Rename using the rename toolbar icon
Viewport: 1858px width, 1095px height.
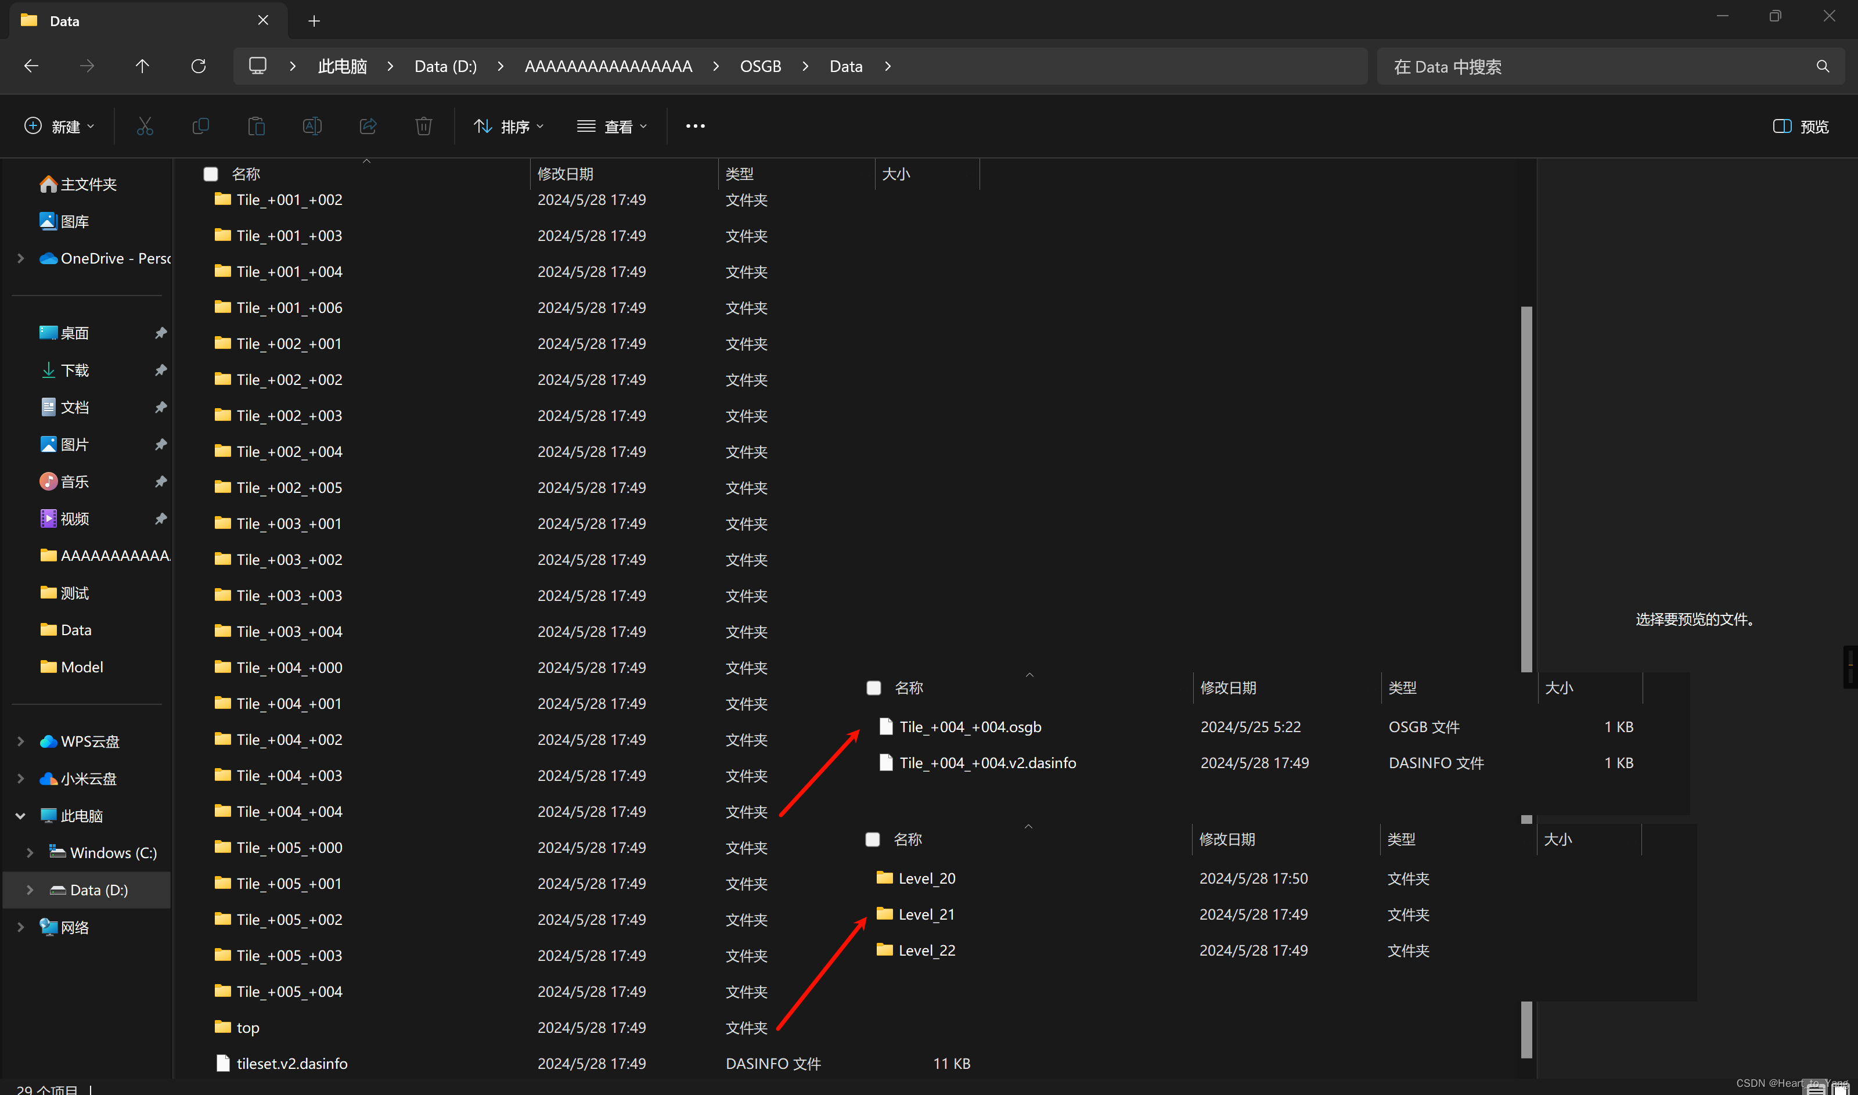312,125
